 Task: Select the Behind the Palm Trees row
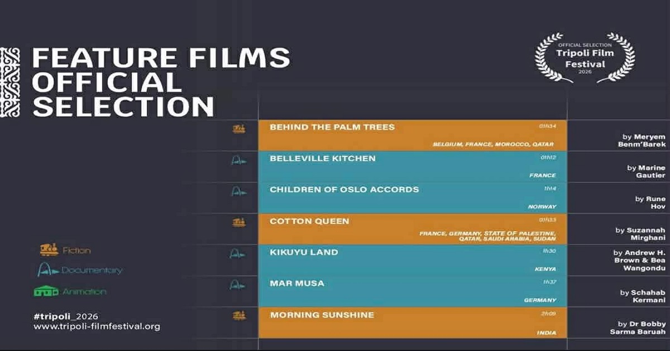[x=413, y=135]
